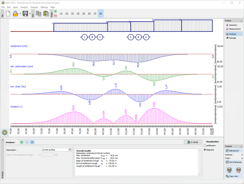
Task: Add a new analysis with green plus
Action: pos(22,142)
